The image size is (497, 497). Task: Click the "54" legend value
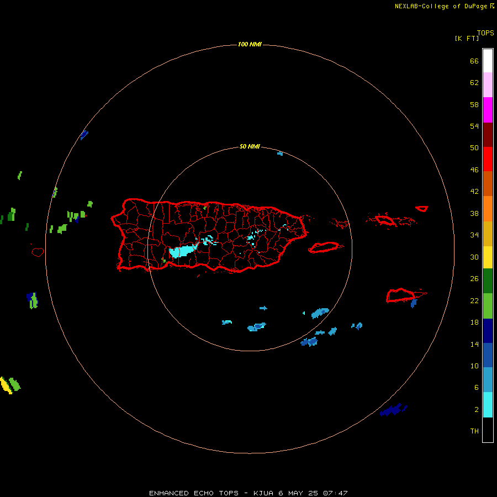click(474, 126)
